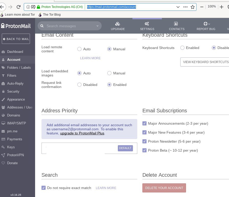Open Learn more about Tor bookmark

point(18,15)
